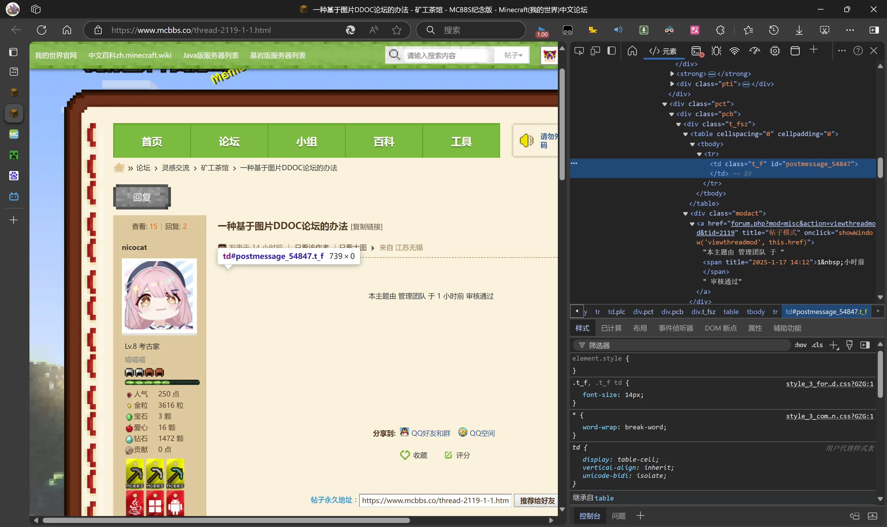Click the browser refresh icon

(42, 30)
